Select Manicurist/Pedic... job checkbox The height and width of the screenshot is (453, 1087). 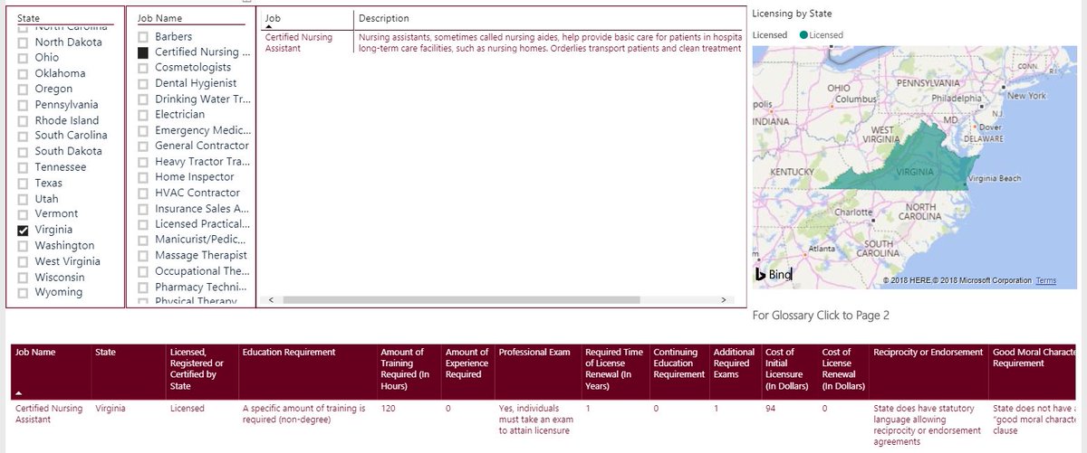click(x=143, y=241)
